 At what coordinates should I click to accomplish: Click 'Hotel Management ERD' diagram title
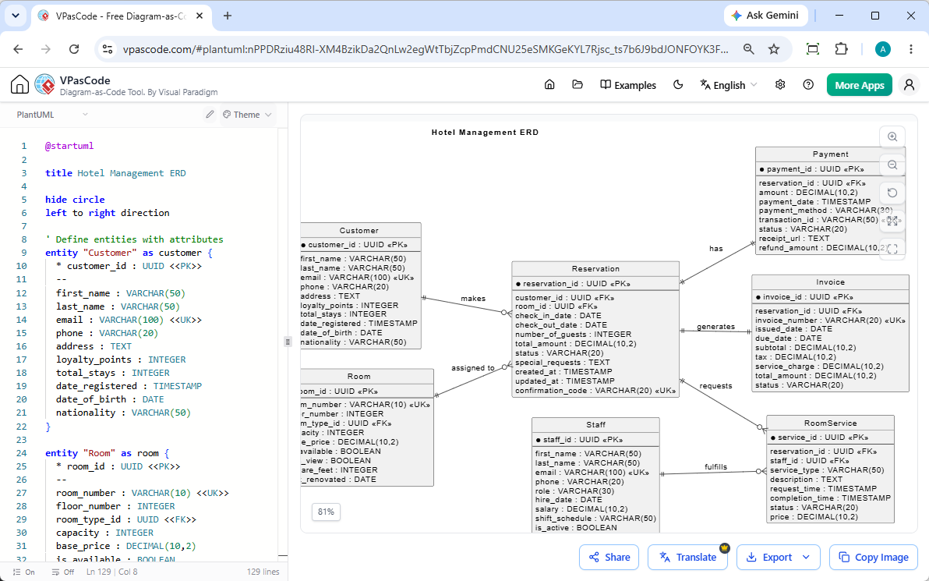[486, 133]
